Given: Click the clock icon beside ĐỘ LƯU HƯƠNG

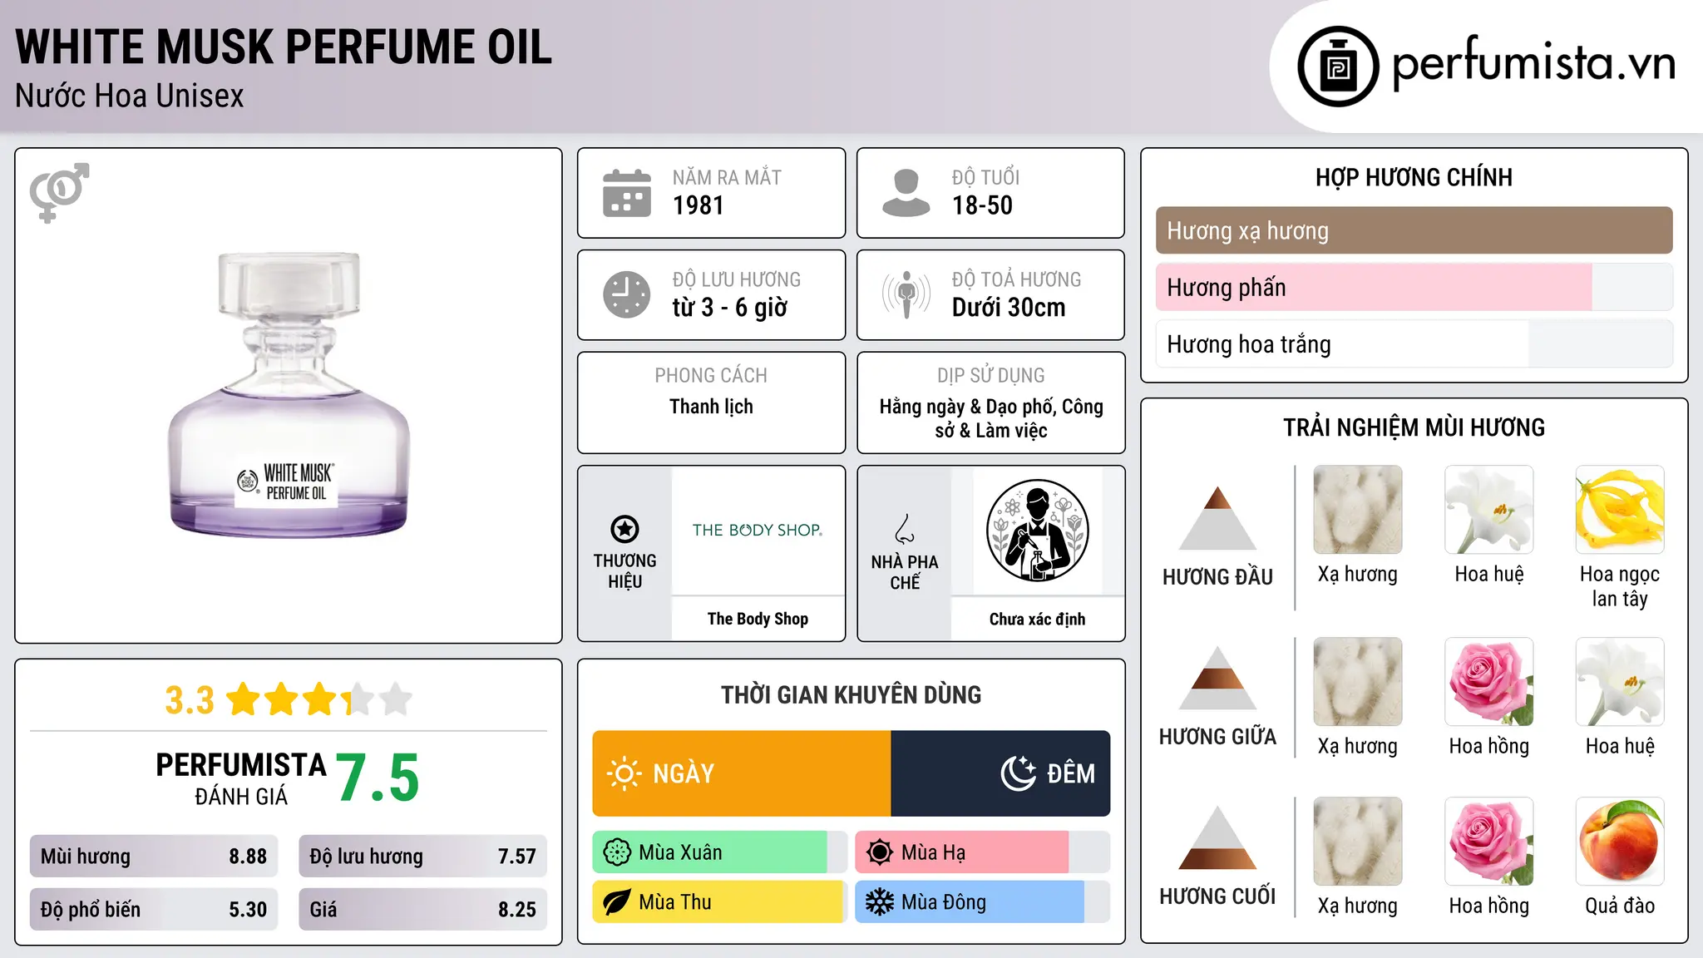Looking at the screenshot, I should 627,294.
